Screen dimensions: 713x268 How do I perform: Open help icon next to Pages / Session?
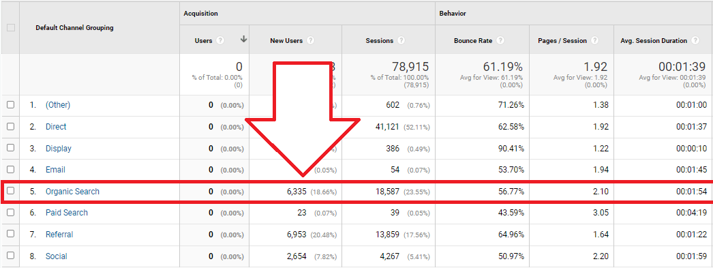tap(595, 40)
